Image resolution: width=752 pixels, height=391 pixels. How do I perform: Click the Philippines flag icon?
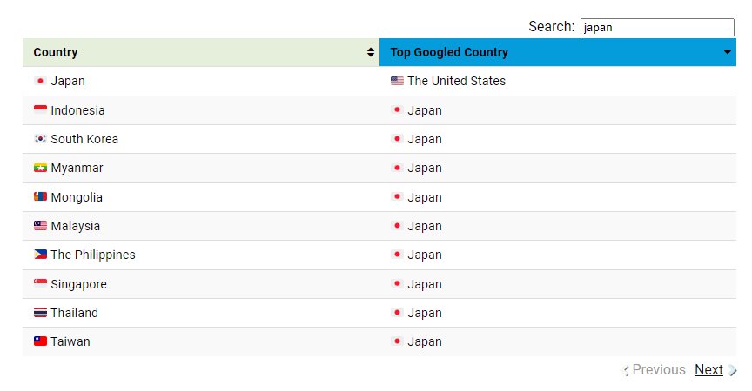[40, 255]
